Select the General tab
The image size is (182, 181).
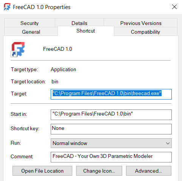[31, 31]
